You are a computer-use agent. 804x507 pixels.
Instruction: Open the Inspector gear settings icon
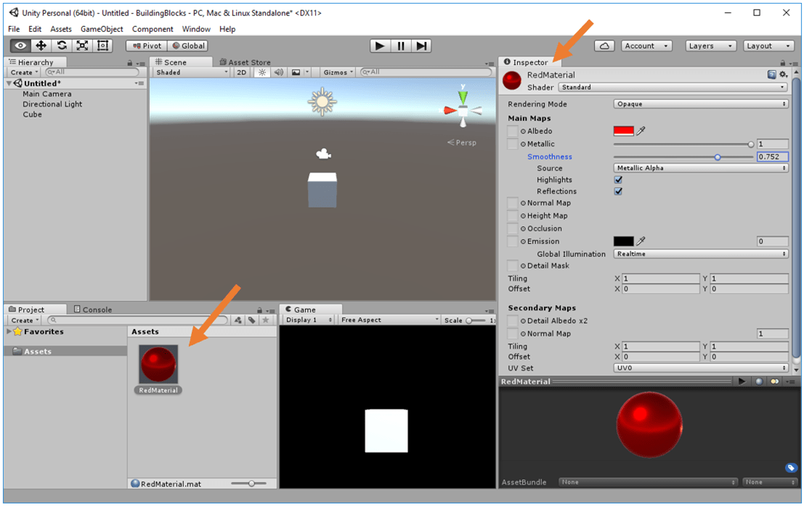pos(783,75)
